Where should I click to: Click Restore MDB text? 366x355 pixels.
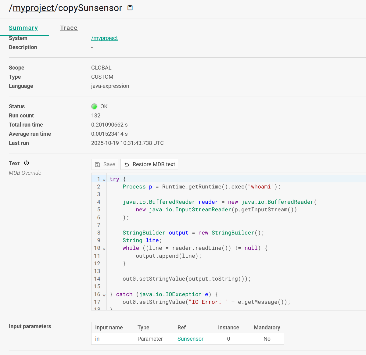click(149, 164)
